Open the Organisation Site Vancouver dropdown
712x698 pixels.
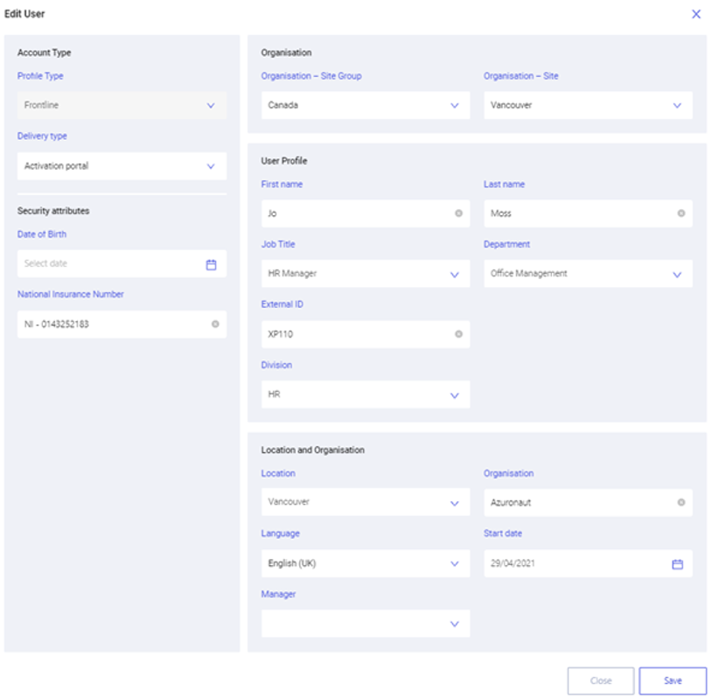[x=588, y=105]
